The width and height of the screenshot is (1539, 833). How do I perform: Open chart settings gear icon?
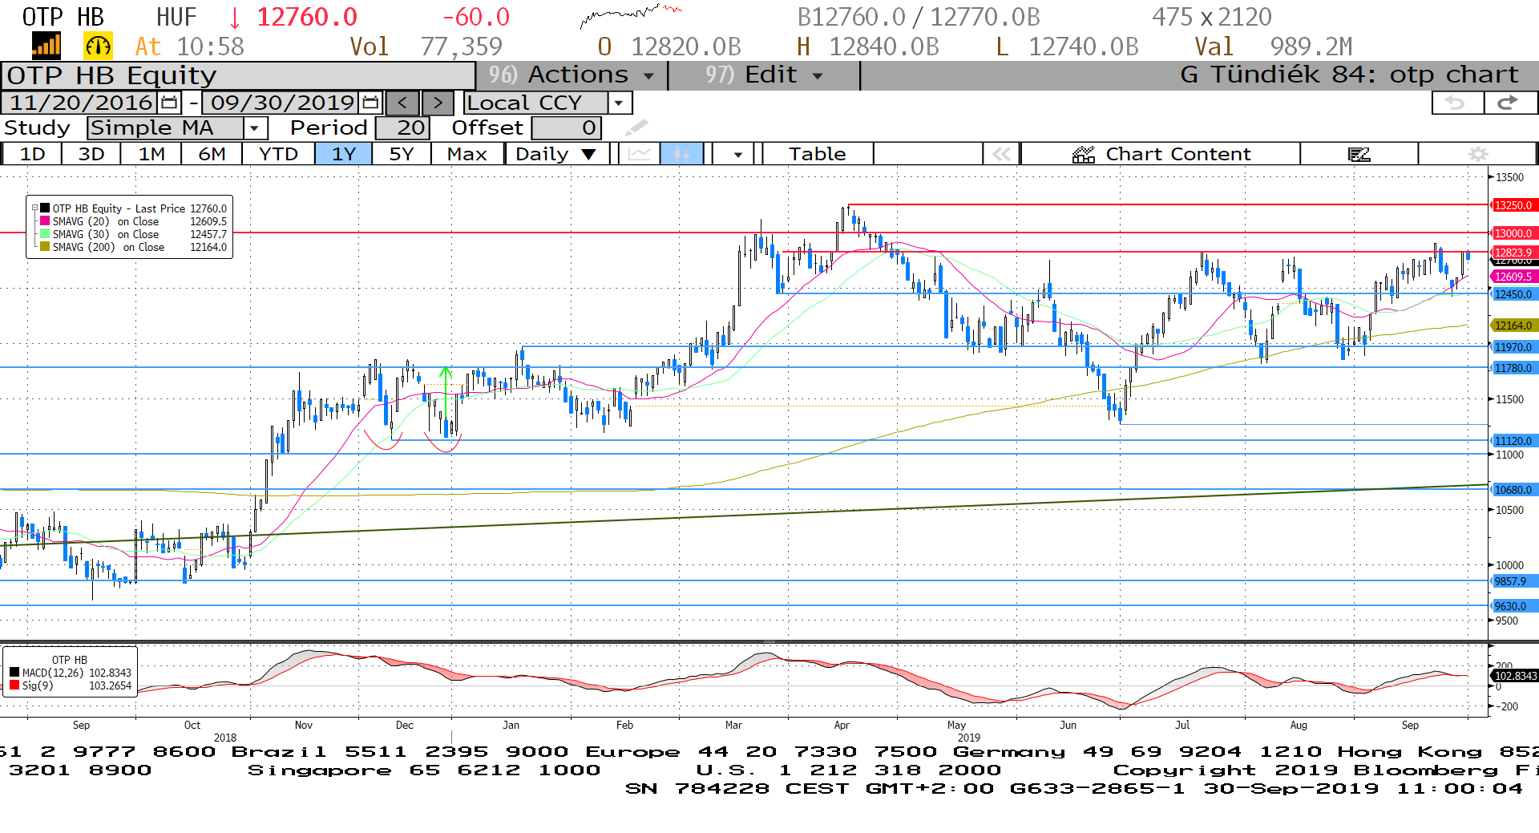[x=1477, y=154]
